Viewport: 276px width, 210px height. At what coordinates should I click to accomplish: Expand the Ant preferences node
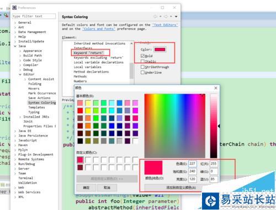[x=15, y=27]
